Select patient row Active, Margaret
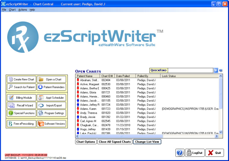This screenshot has height=161, width=229. pos(147,84)
